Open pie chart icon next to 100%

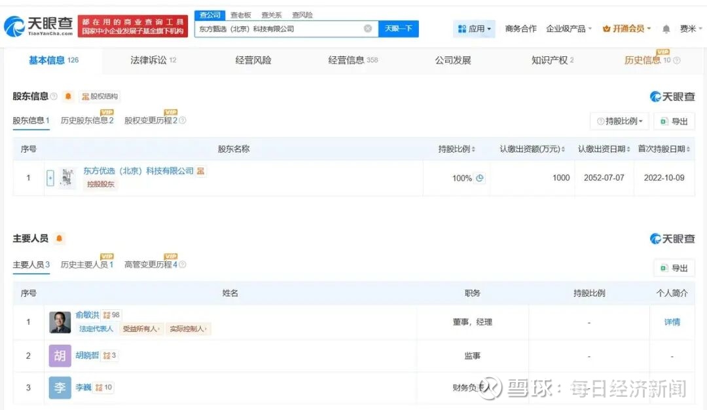[x=480, y=177]
